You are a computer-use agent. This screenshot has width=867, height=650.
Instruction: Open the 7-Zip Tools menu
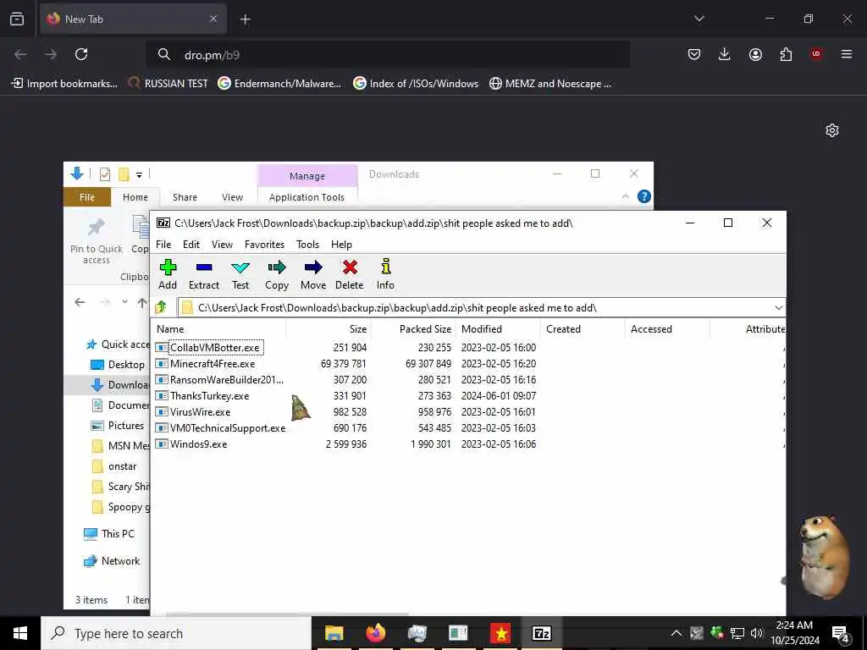click(x=307, y=245)
